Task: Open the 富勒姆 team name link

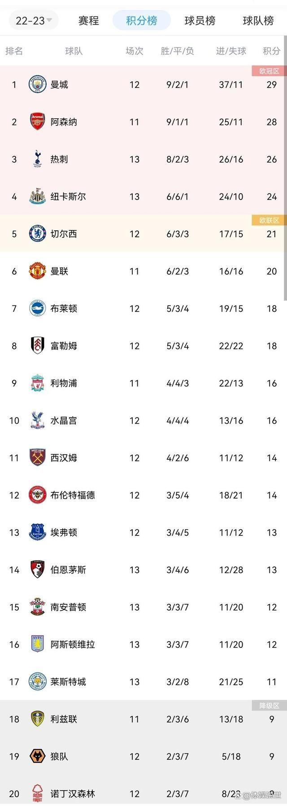Action: pos(64,346)
